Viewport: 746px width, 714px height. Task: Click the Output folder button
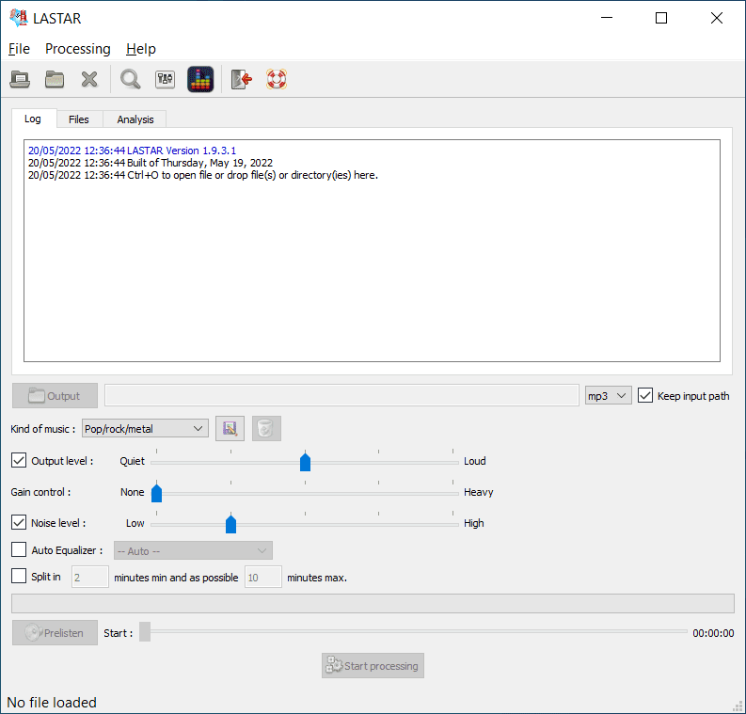55,395
